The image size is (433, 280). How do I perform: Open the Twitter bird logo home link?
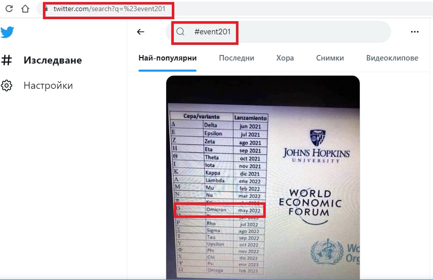click(7, 32)
